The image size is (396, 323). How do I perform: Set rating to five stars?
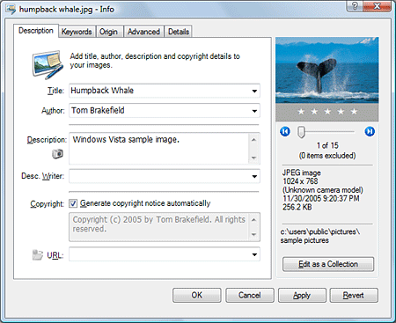point(354,112)
